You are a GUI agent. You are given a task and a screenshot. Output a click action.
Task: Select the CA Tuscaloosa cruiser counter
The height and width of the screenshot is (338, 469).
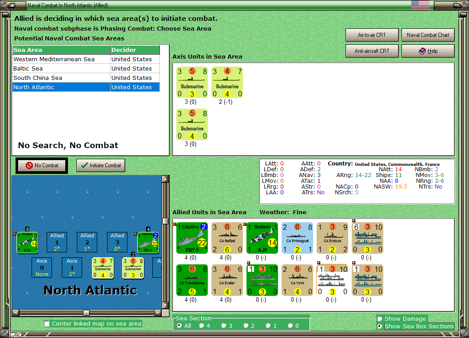click(192, 280)
